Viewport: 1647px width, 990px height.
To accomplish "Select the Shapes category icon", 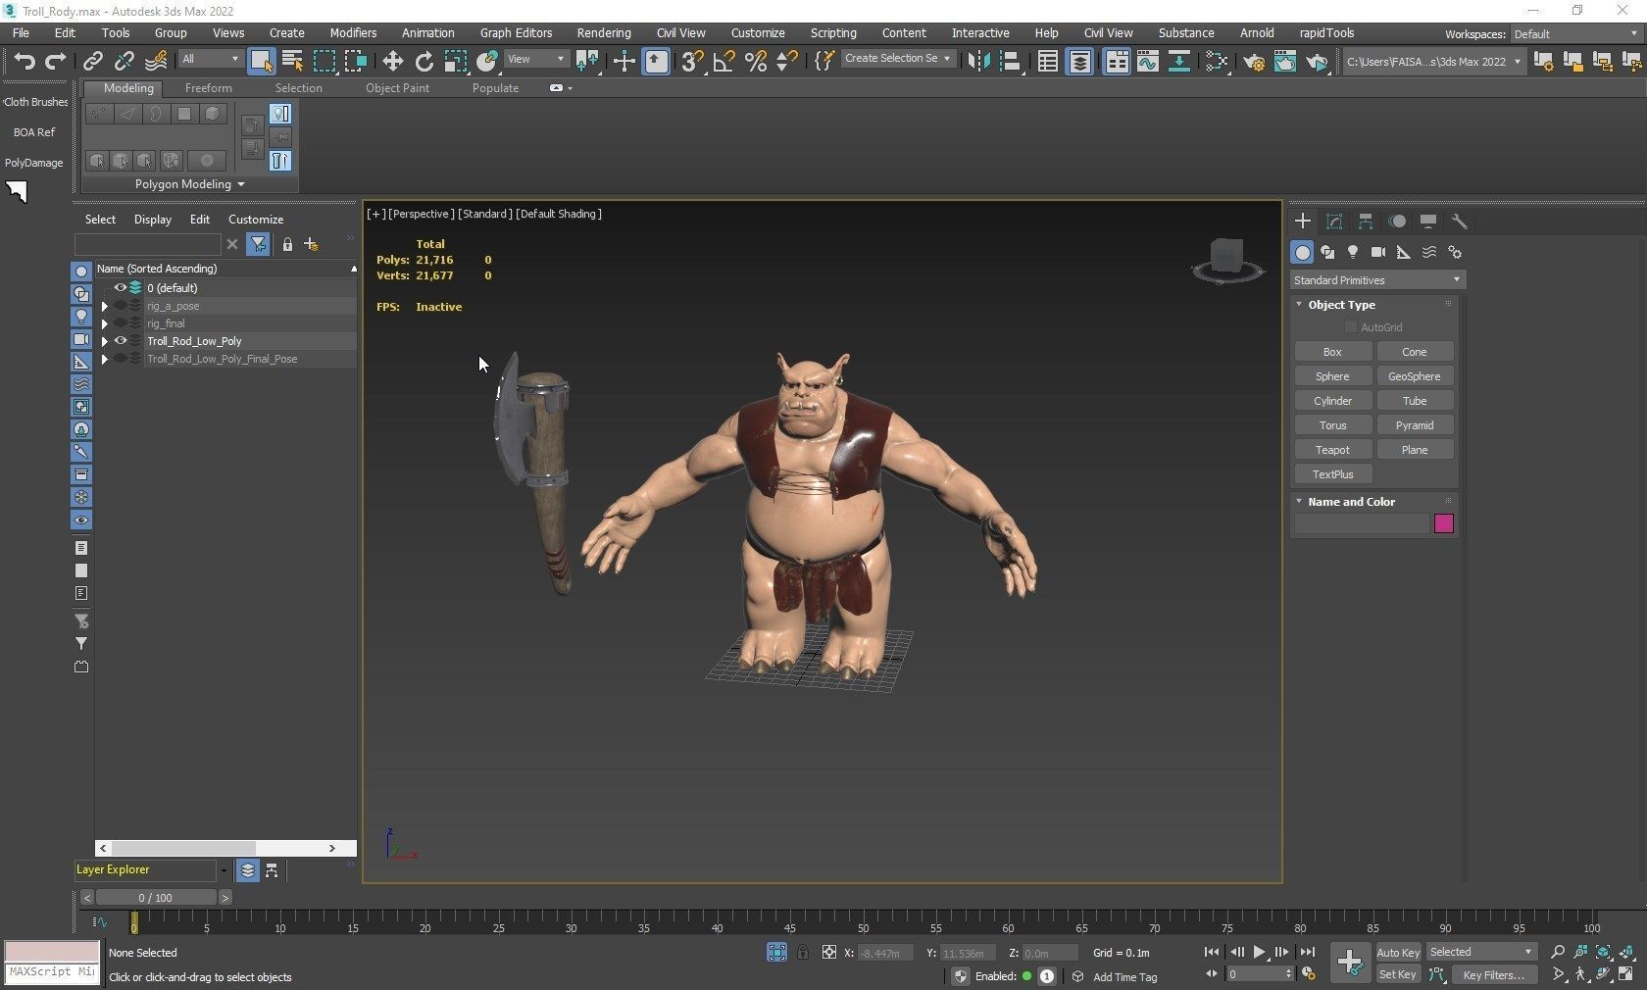I will point(1327,252).
